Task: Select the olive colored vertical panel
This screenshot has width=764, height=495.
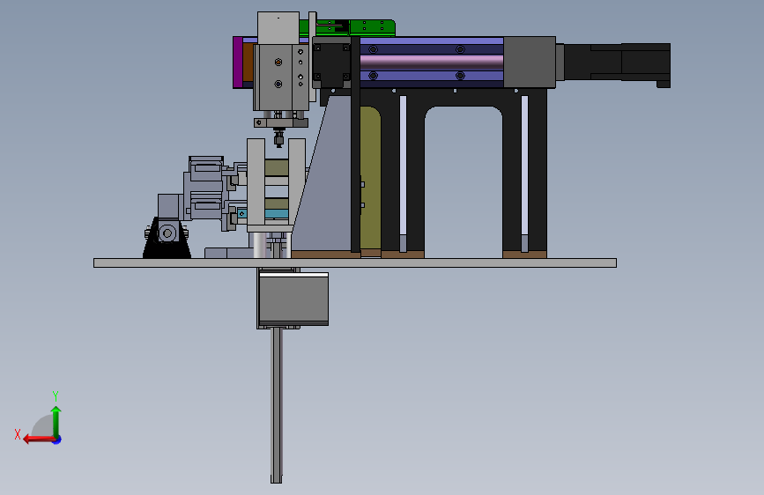Action: pos(370,180)
